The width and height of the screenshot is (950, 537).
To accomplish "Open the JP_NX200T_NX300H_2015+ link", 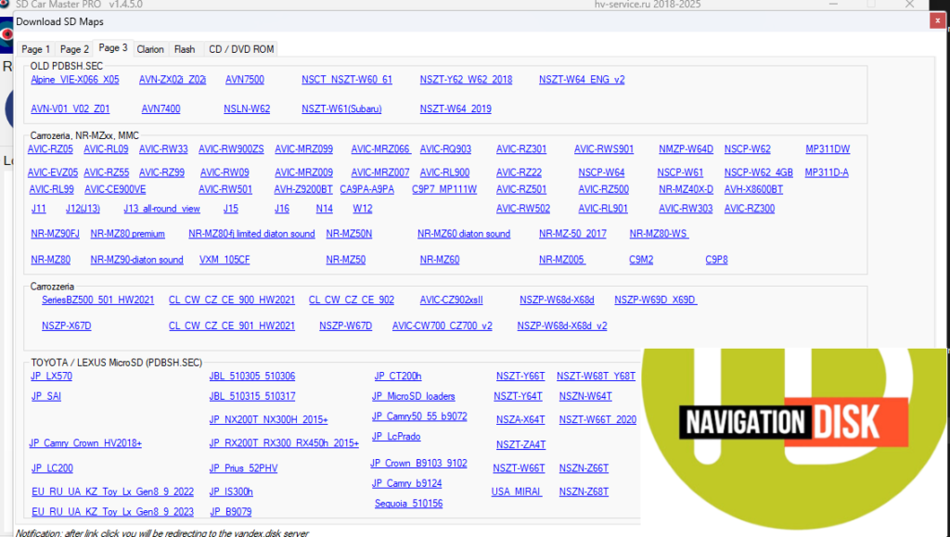I will click(x=268, y=419).
